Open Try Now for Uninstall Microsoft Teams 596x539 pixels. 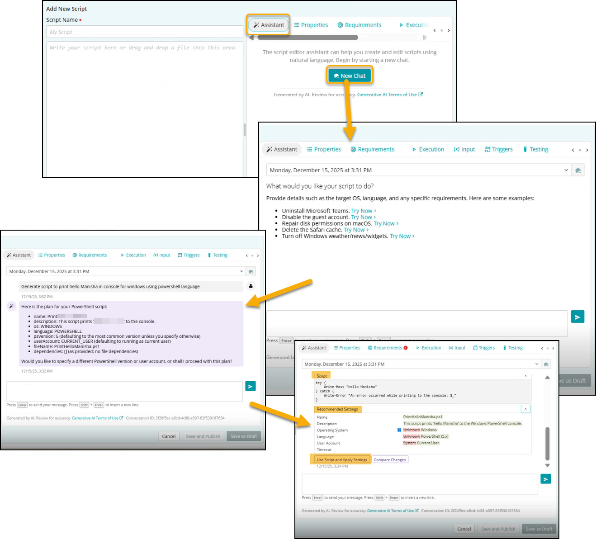(x=363, y=211)
